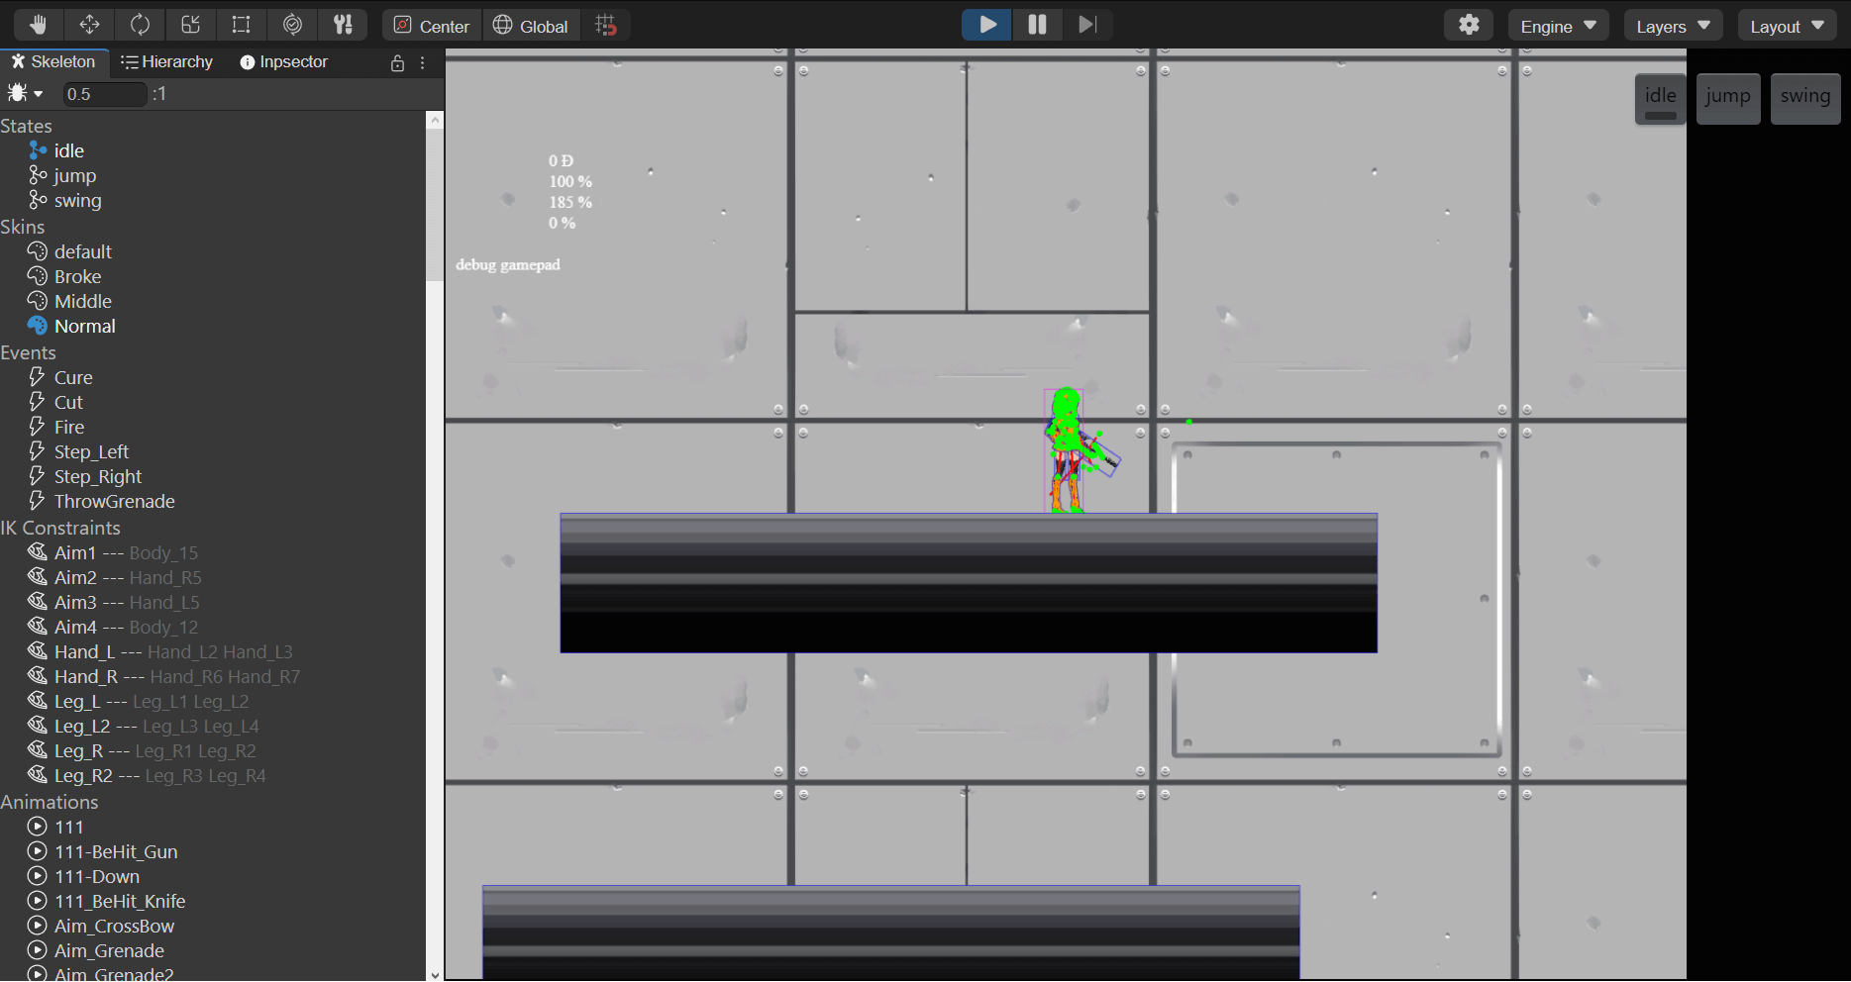Select the Rotate tool
The height and width of the screenshot is (982, 1851).
pyautogui.click(x=140, y=25)
